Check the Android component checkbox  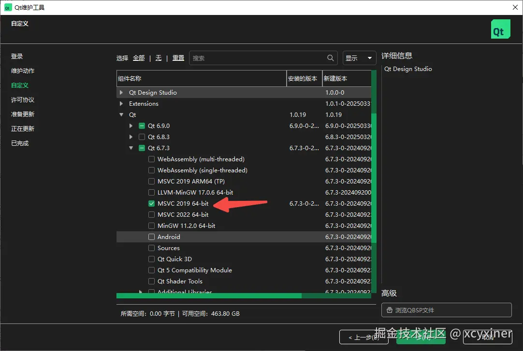[x=151, y=237]
